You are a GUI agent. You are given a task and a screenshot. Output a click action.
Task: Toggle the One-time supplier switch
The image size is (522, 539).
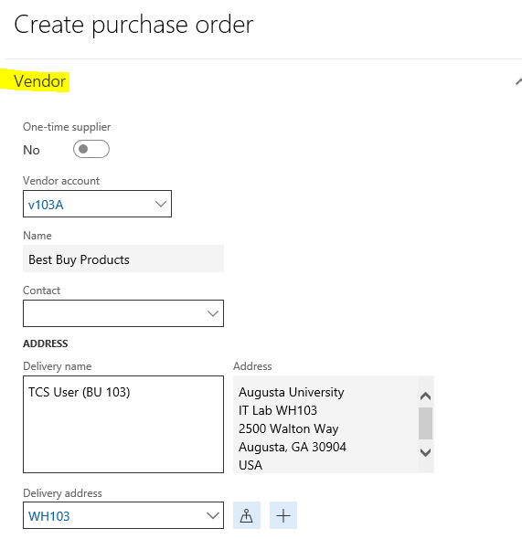[x=91, y=149]
